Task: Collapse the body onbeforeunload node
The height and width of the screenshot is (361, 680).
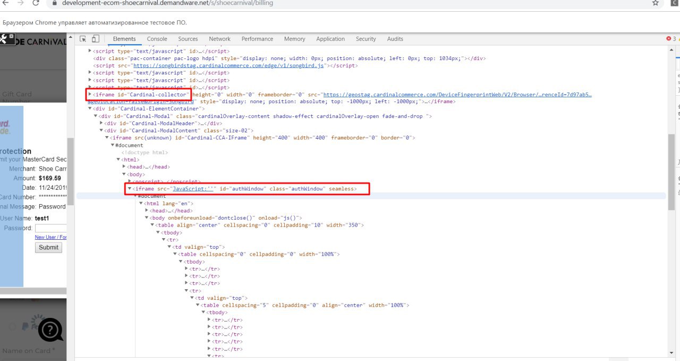Action: tap(147, 218)
